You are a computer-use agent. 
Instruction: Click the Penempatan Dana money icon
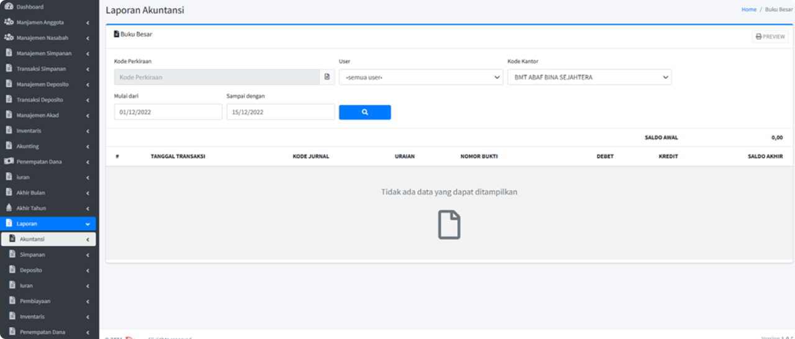coord(9,161)
